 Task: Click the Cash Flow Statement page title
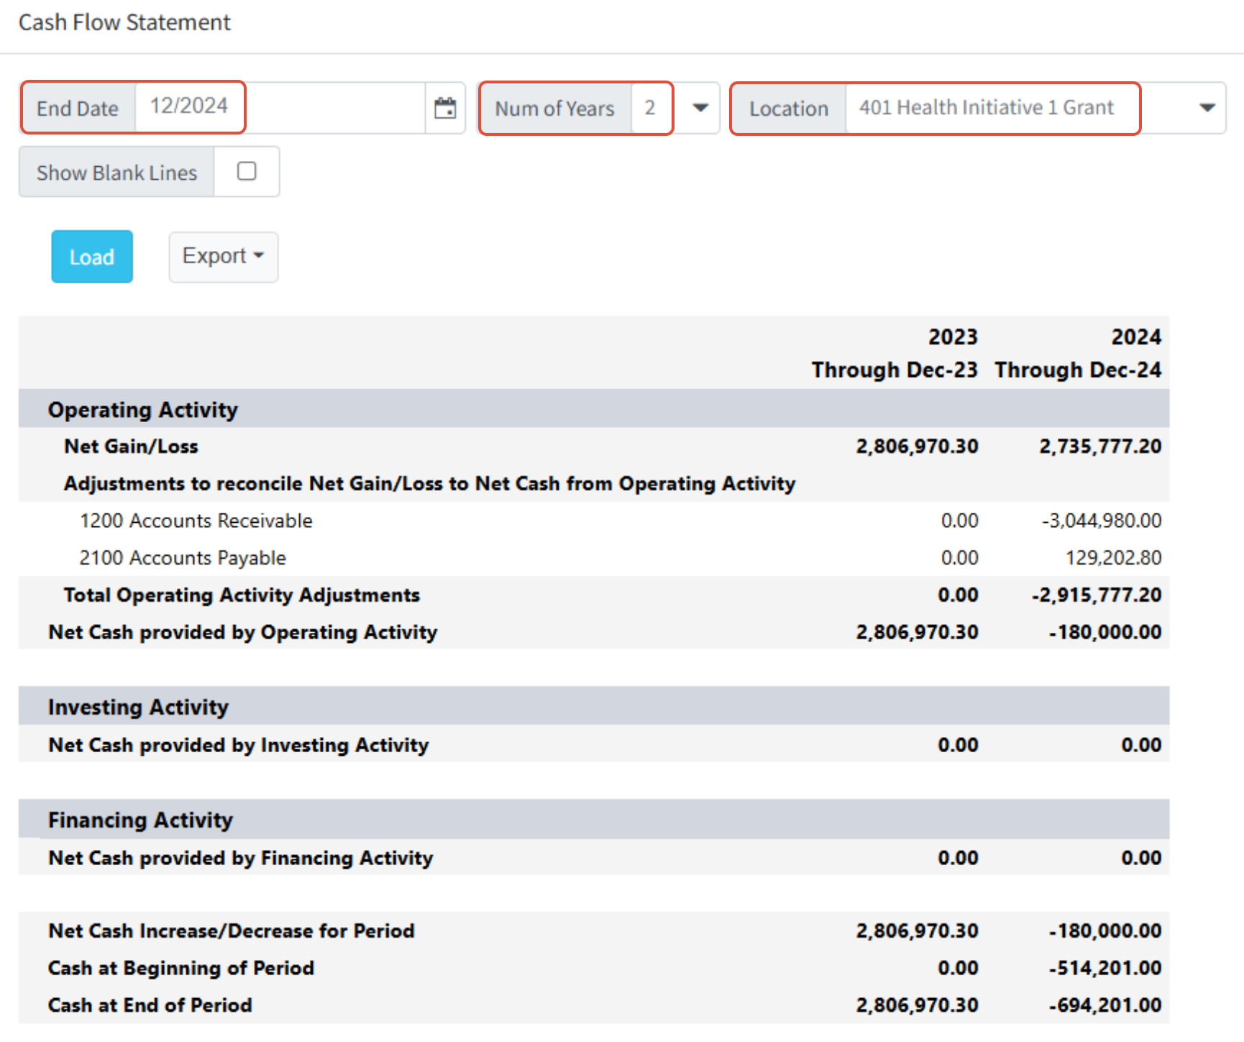pyautogui.click(x=124, y=22)
